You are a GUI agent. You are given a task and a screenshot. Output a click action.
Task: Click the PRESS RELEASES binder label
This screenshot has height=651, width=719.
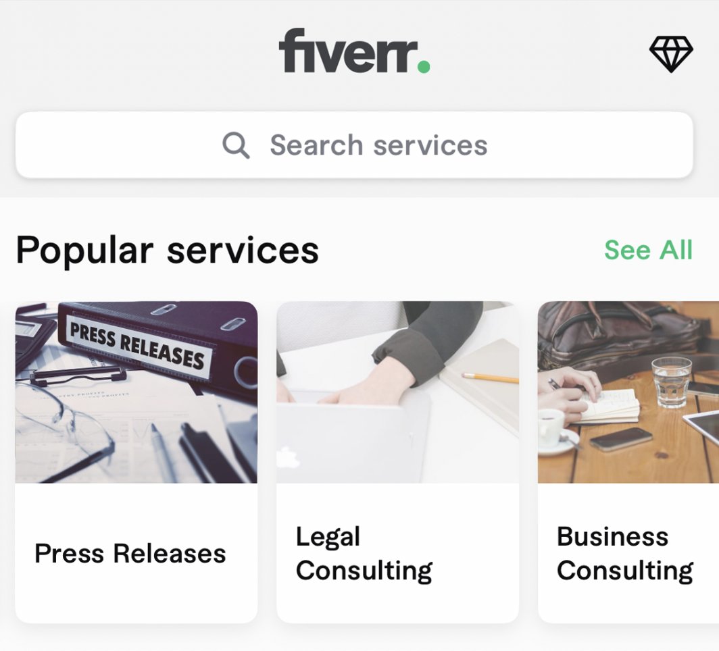coord(137,346)
